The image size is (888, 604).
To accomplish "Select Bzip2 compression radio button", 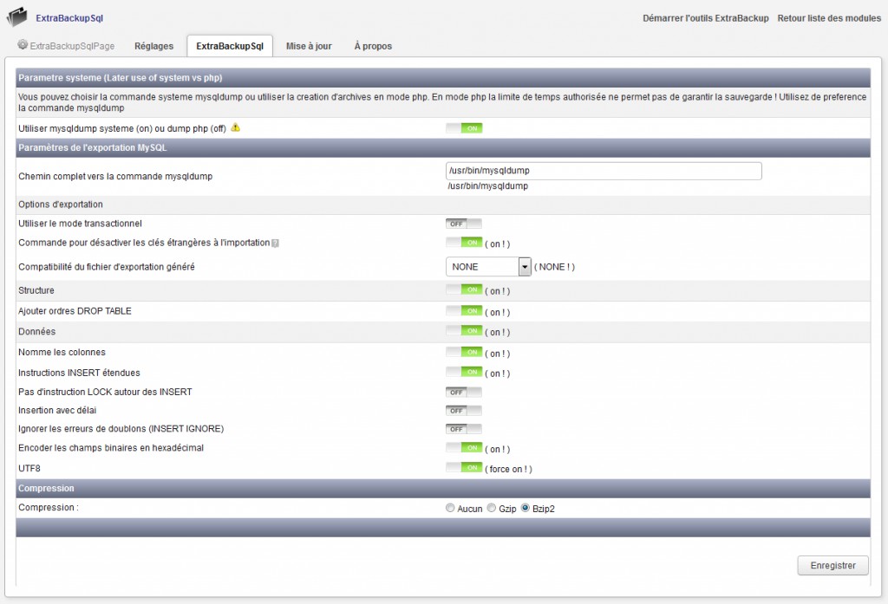I will 525,508.
